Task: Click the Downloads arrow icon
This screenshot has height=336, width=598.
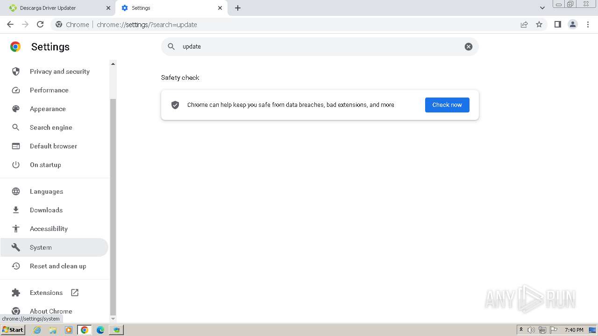Action: click(x=16, y=210)
